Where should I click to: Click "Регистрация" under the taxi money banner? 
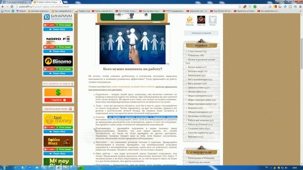tap(64, 127)
